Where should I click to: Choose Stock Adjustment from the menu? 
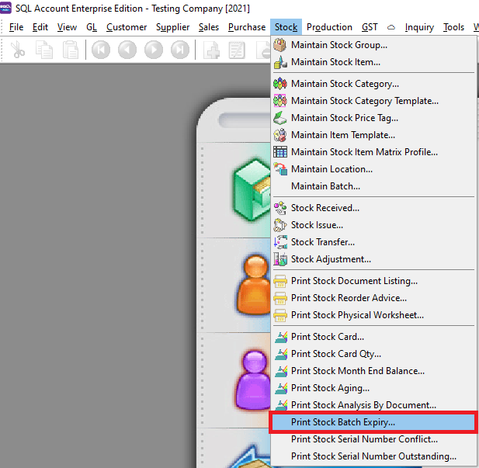tap(331, 259)
